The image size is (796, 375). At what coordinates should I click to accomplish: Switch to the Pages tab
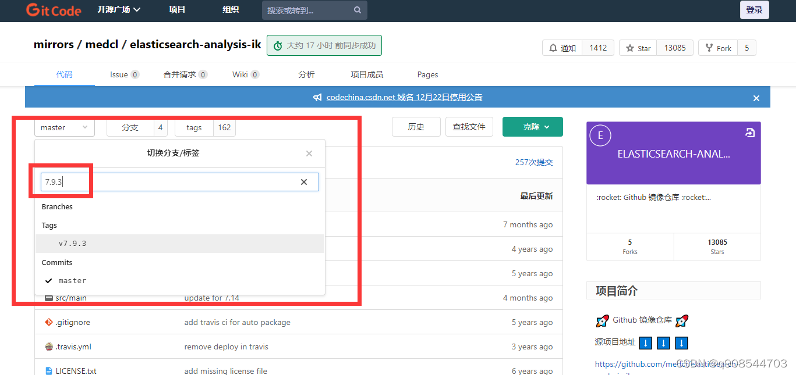427,74
